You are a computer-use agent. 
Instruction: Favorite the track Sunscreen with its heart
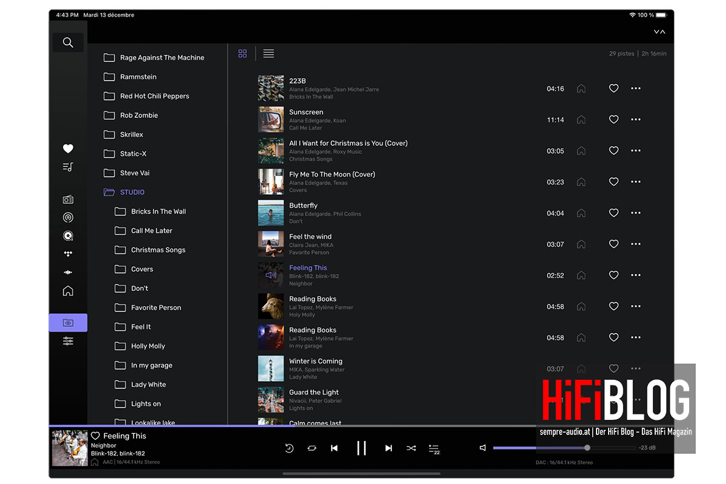[613, 120]
